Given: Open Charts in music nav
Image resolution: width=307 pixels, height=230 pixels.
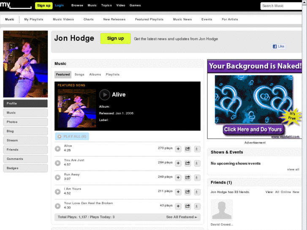Looking at the screenshot, I should [x=89, y=19].
